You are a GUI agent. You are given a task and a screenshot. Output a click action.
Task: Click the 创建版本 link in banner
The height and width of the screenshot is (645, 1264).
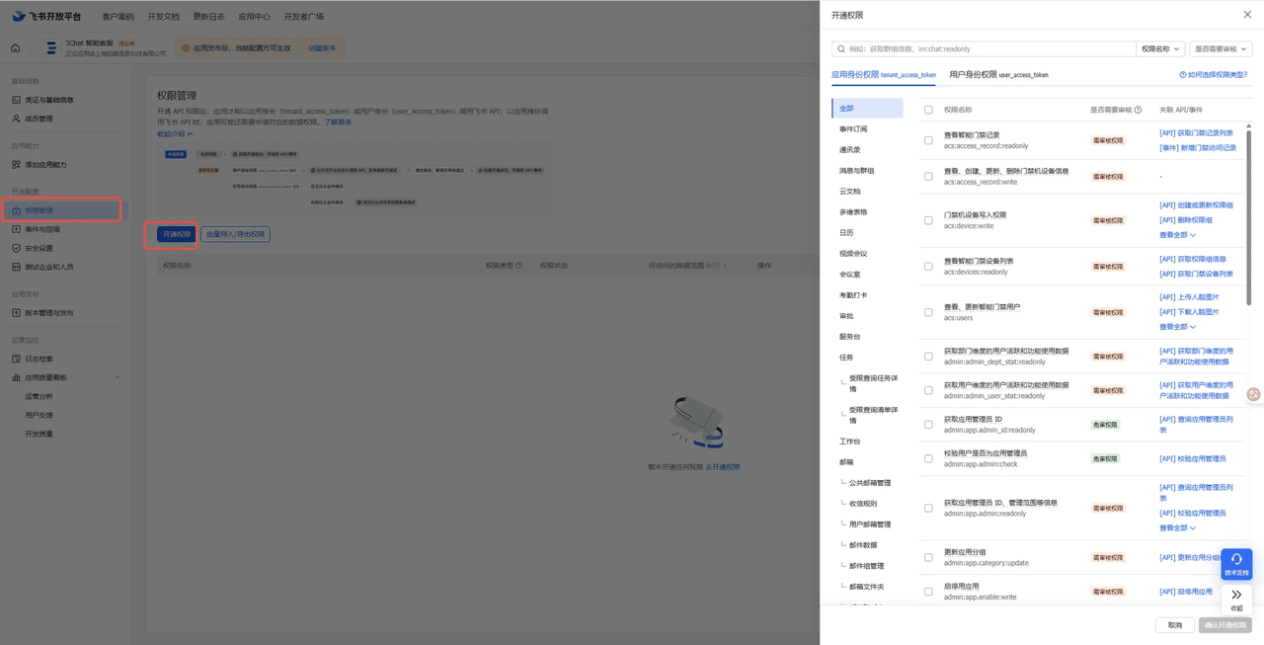[322, 47]
